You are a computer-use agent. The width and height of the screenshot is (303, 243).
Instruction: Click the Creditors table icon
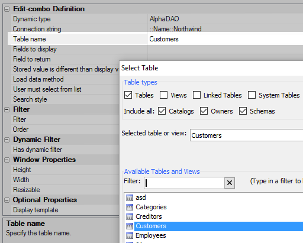click(x=130, y=216)
